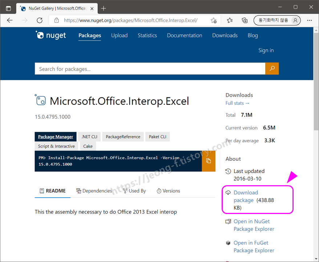This screenshot has height=262, width=319.
Task: Open browser settings ellipsis menu
Action: [x=310, y=20]
